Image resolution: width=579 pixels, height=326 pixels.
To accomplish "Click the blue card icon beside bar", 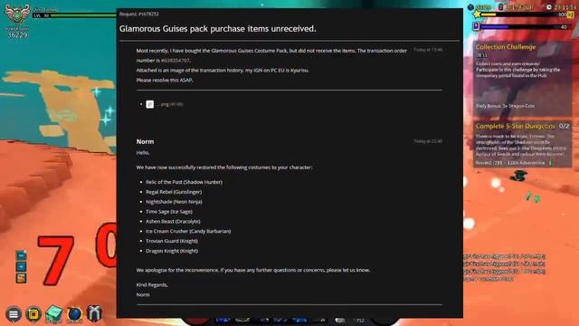I will [477, 26].
